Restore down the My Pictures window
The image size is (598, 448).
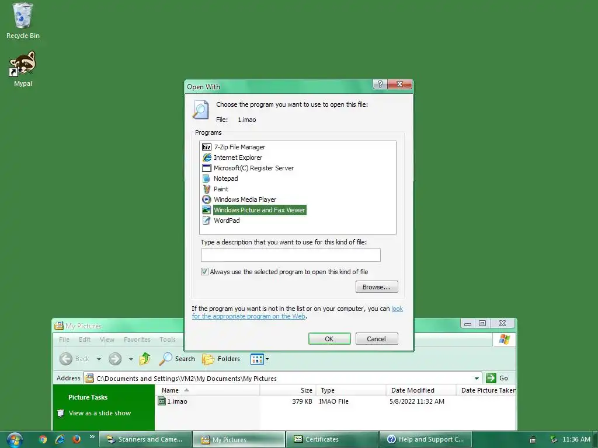(x=482, y=323)
